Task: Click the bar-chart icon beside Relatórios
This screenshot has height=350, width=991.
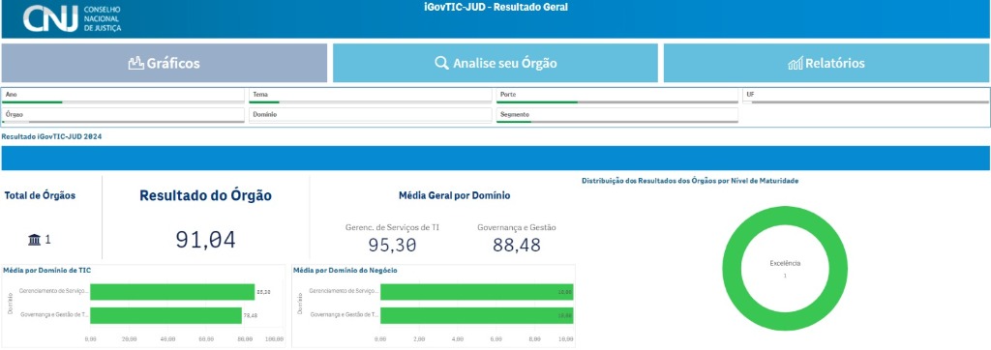Action: pyautogui.click(x=796, y=63)
